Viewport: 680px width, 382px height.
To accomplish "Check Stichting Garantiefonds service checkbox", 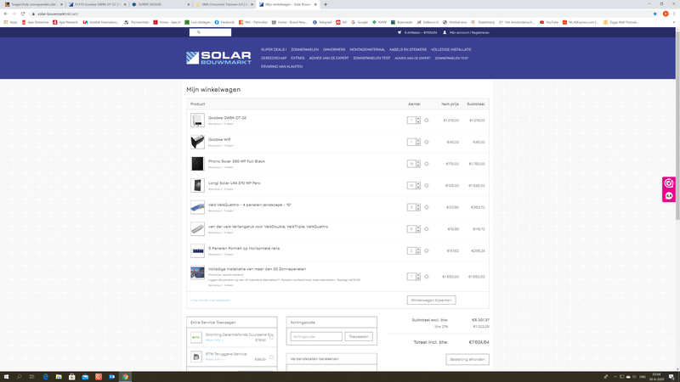I will click(271, 337).
